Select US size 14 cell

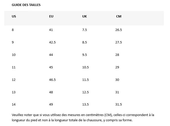pos(14,105)
